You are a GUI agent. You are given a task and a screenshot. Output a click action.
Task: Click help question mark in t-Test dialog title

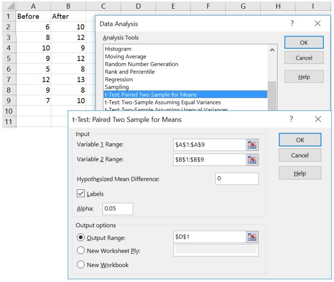click(291, 119)
